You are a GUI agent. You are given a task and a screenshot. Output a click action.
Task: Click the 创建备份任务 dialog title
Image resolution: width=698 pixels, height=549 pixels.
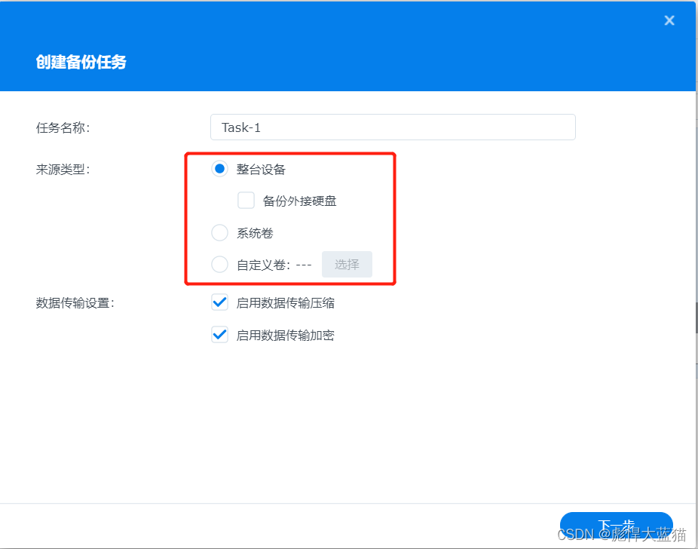tap(81, 62)
